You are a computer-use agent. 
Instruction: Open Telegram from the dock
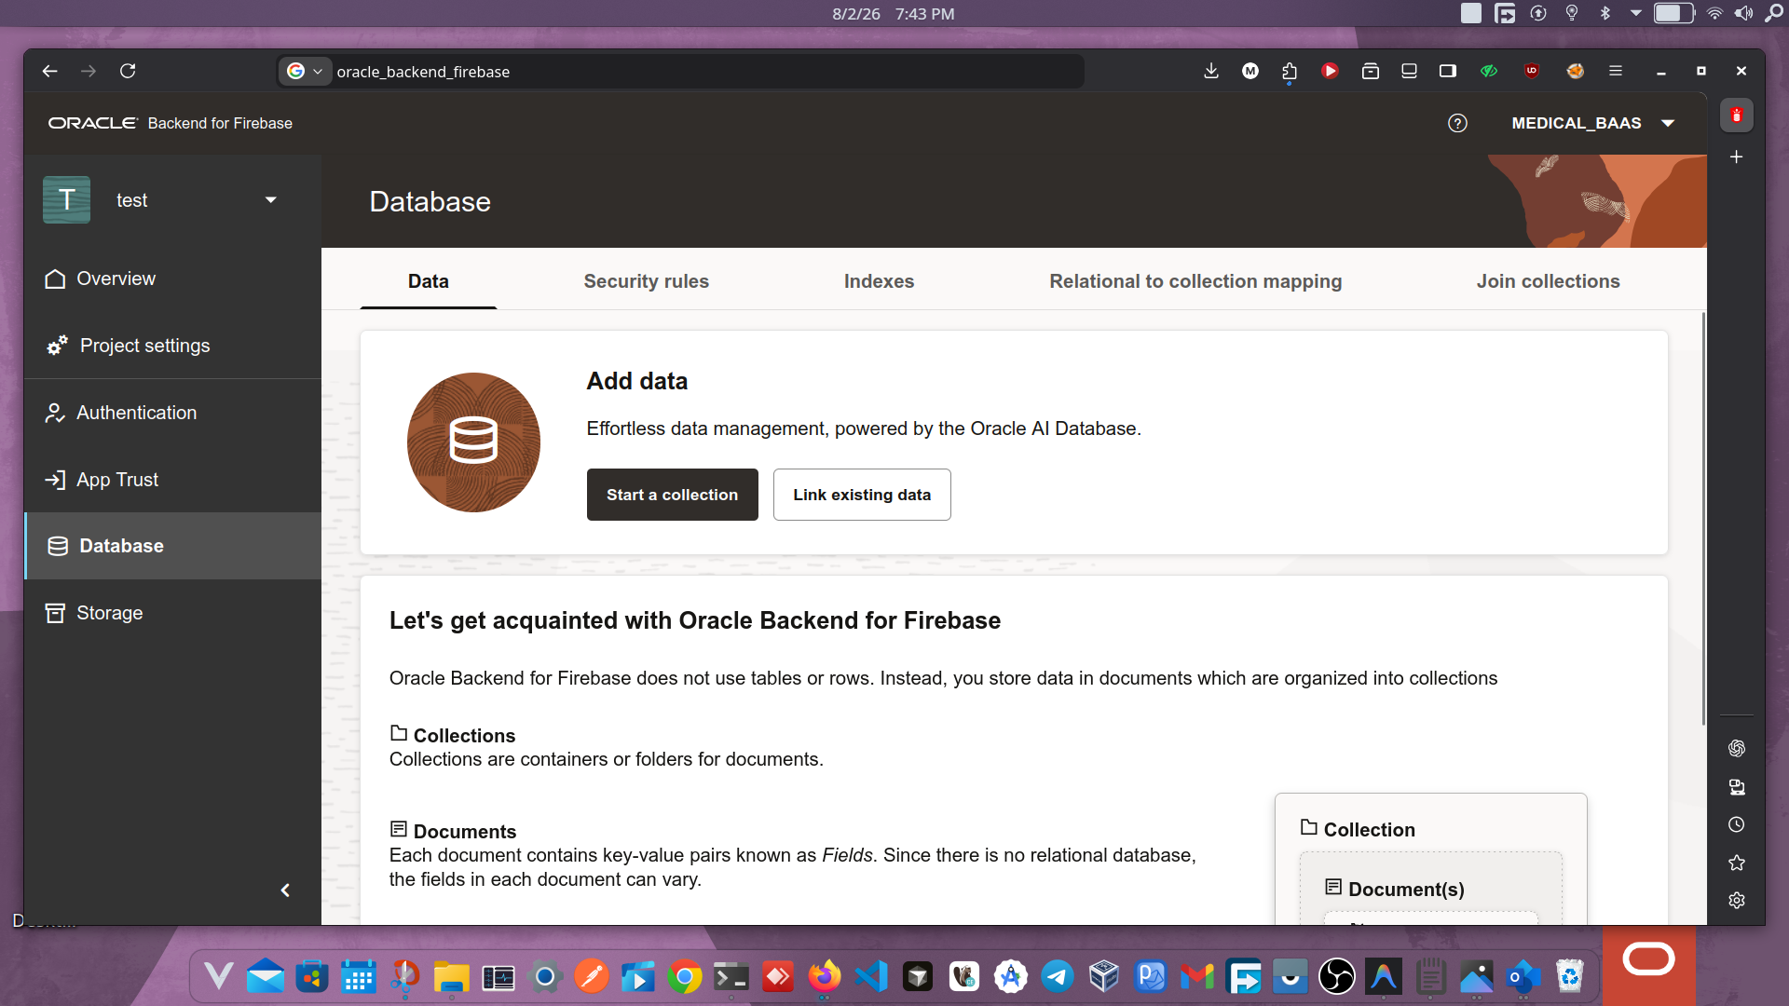pyautogui.click(x=1057, y=977)
